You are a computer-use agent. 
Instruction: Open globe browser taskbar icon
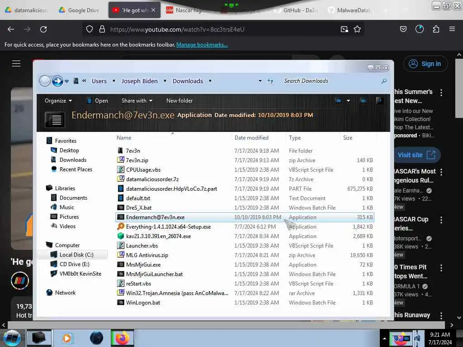tap(97, 338)
